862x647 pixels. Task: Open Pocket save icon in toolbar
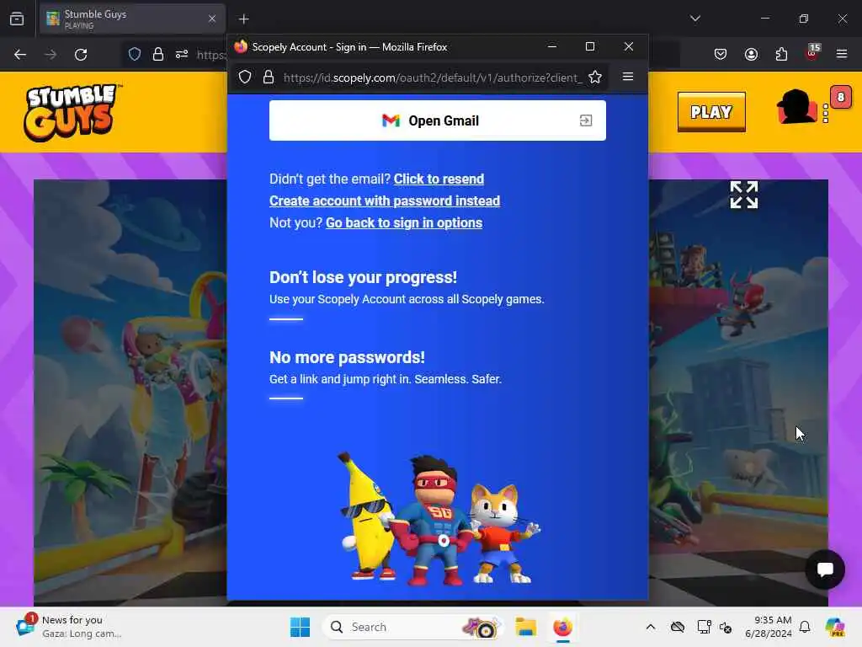tap(721, 54)
